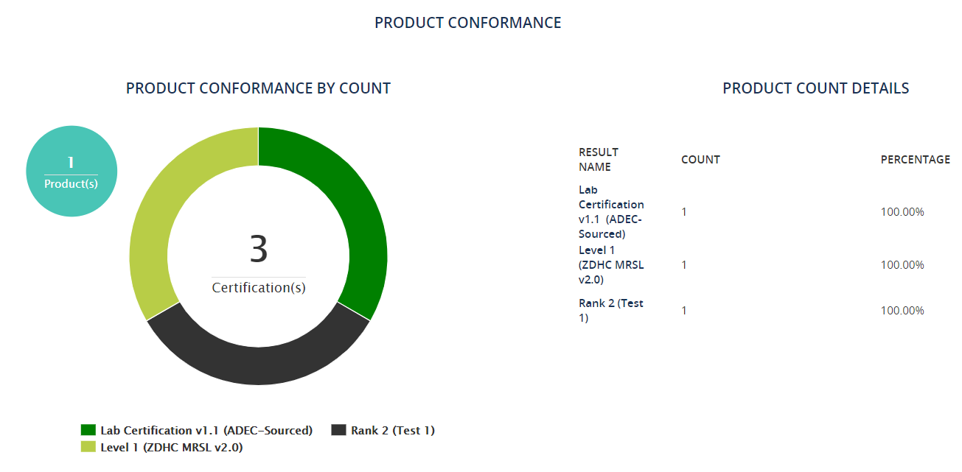Click the Rank 2 (Test 1) legend label
The width and height of the screenshot is (962, 472).
pyautogui.click(x=393, y=430)
